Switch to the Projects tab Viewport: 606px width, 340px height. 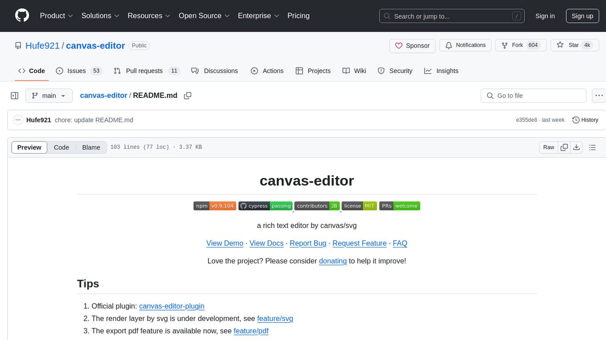coord(313,71)
